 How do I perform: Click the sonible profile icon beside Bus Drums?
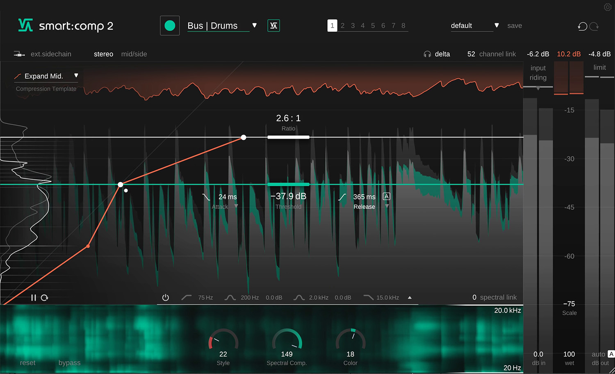273,26
